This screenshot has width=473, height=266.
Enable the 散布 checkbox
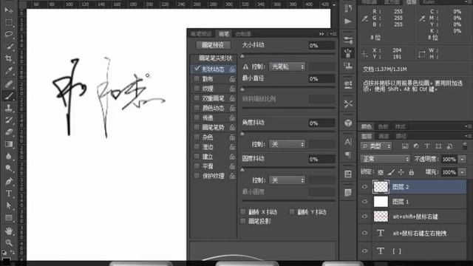197,79
